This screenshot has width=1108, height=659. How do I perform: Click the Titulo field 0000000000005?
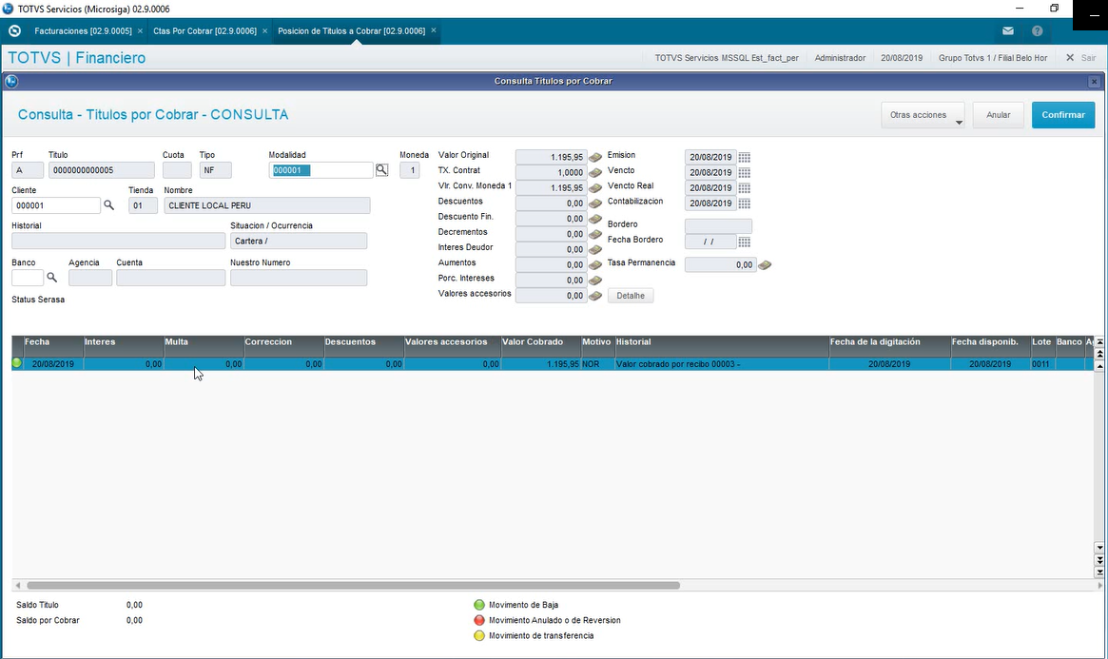click(101, 170)
